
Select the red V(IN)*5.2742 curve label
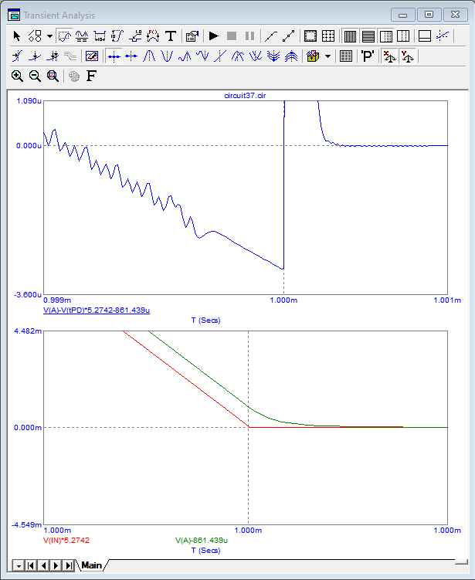[66, 541]
